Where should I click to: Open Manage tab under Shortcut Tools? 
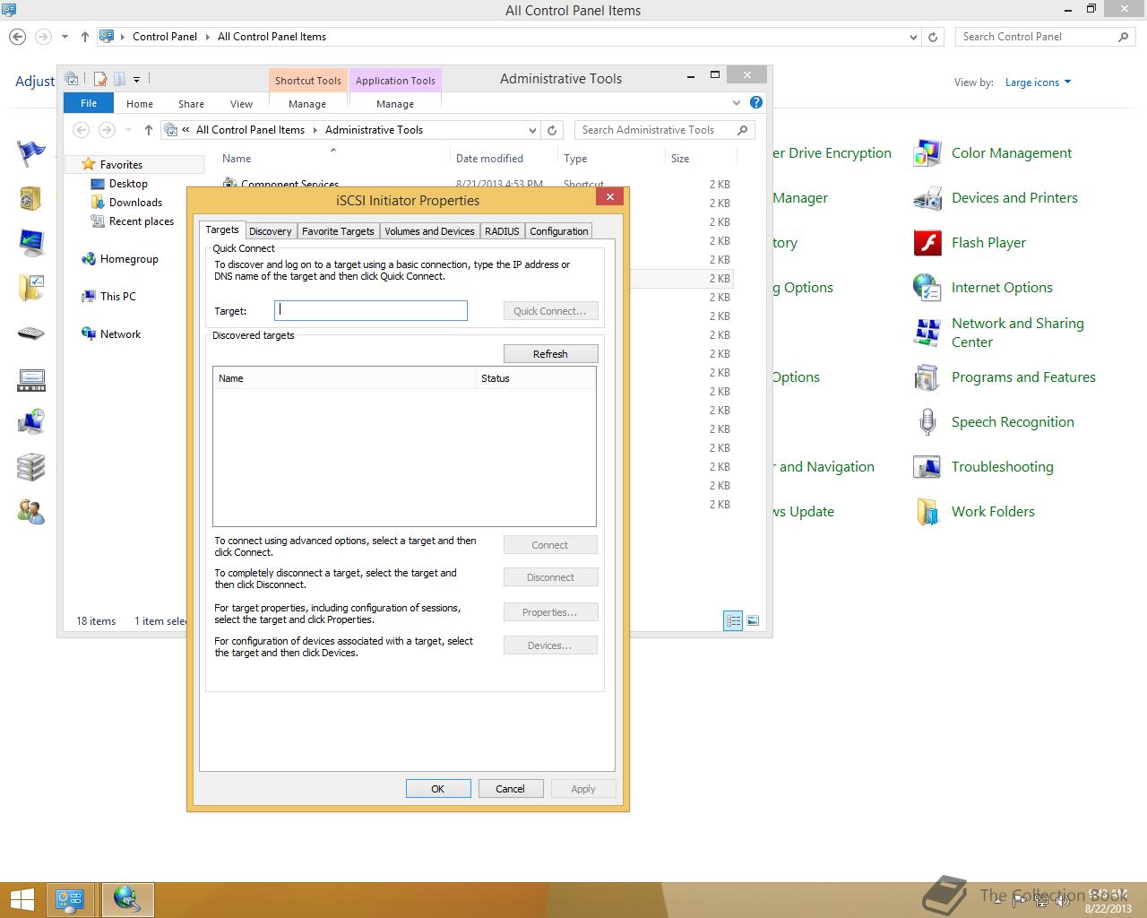coord(307,104)
